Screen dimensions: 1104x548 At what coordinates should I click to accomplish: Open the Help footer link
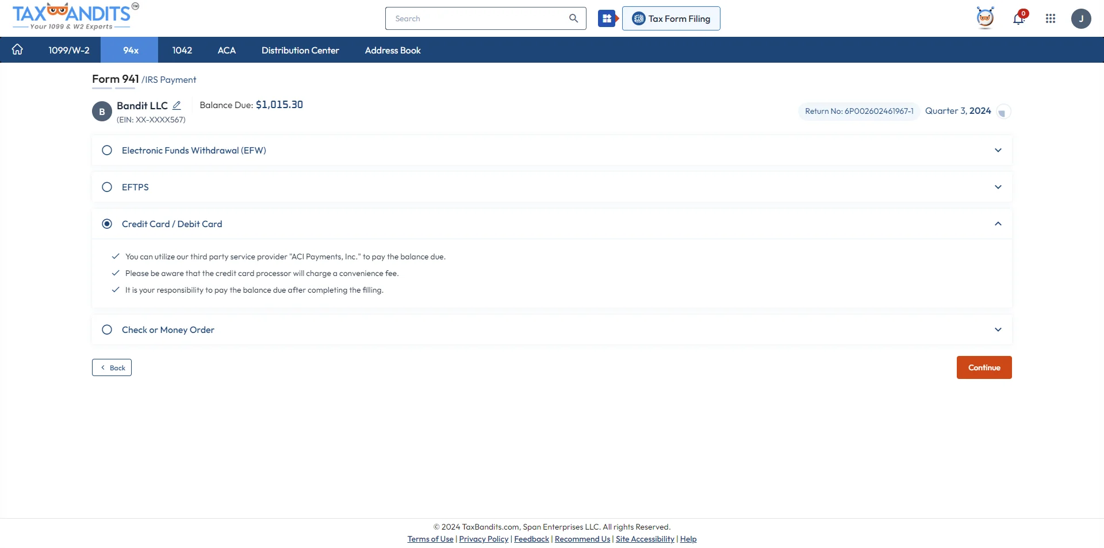click(x=688, y=539)
